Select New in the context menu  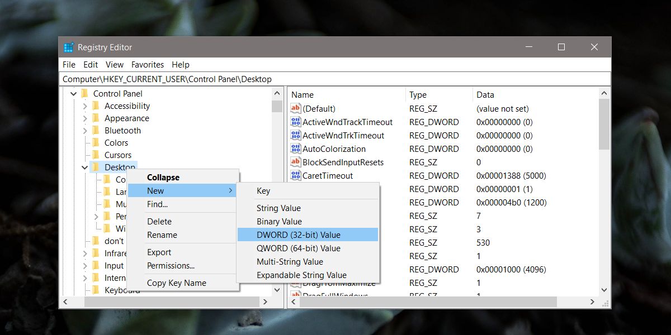[x=183, y=190]
